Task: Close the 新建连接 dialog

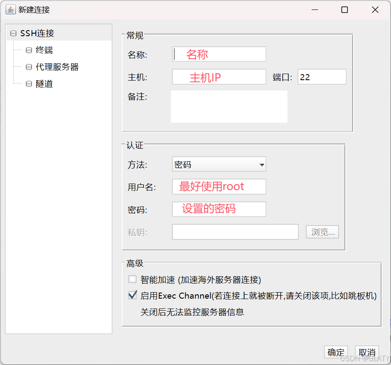Action: click(375, 10)
